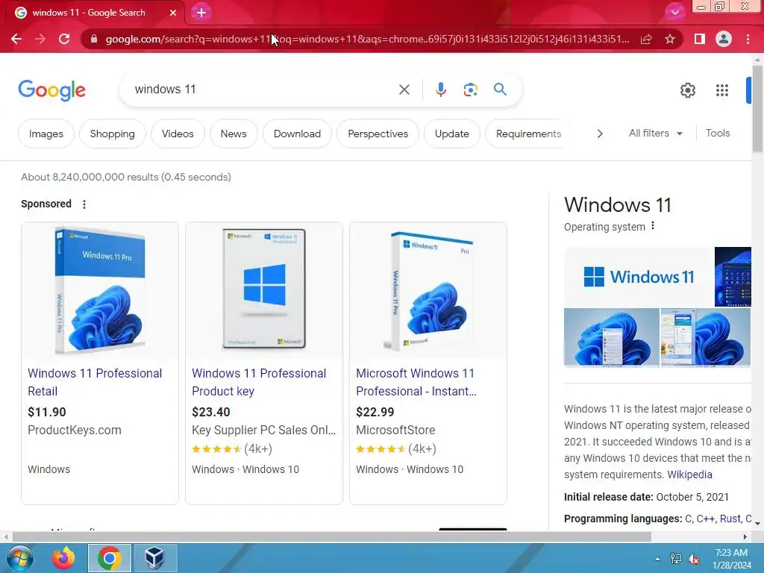Click the horizontal scrollbar right arrow
This screenshot has height=573, width=764.
pos(745,537)
